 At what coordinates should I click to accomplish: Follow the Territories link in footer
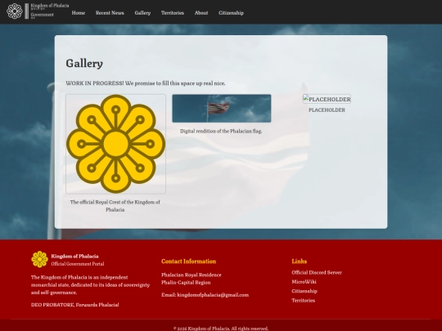[x=304, y=300]
